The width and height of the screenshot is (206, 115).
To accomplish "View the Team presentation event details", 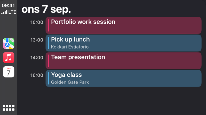I will click(x=123, y=61).
